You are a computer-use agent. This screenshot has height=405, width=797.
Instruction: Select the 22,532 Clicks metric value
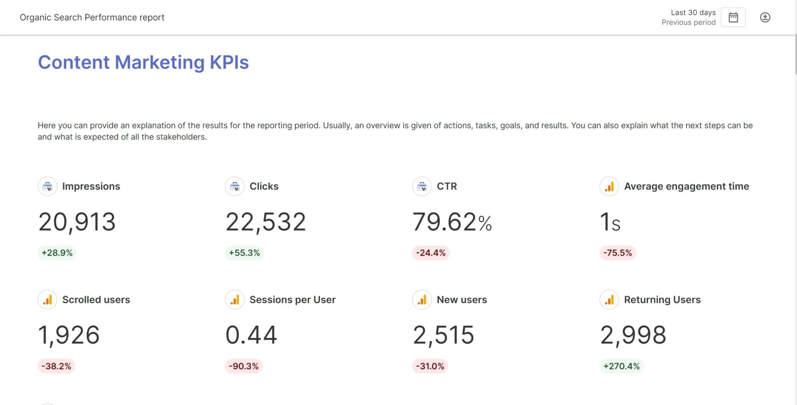click(266, 221)
